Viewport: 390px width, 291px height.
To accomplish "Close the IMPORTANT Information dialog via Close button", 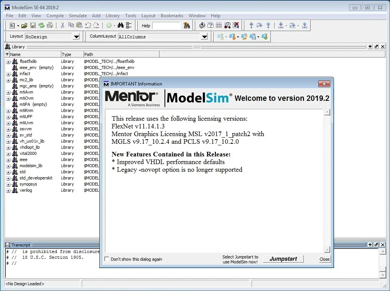I will (324, 259).
